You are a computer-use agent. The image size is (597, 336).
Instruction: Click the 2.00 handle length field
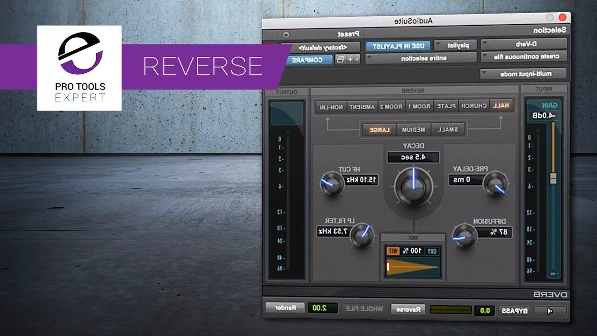point(322,308)
